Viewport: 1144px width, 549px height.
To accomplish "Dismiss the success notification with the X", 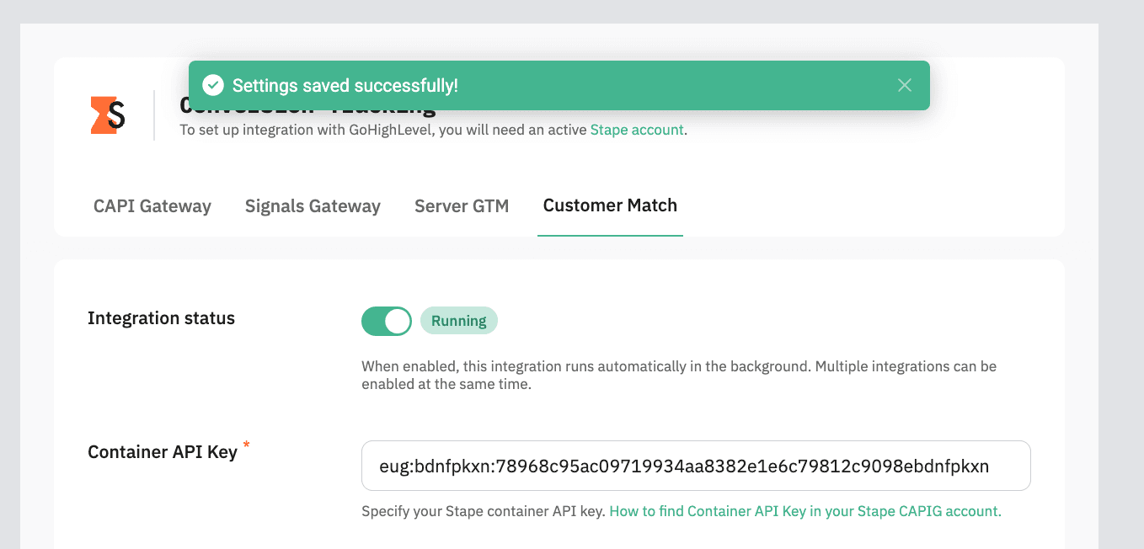I will pos(905,85).
